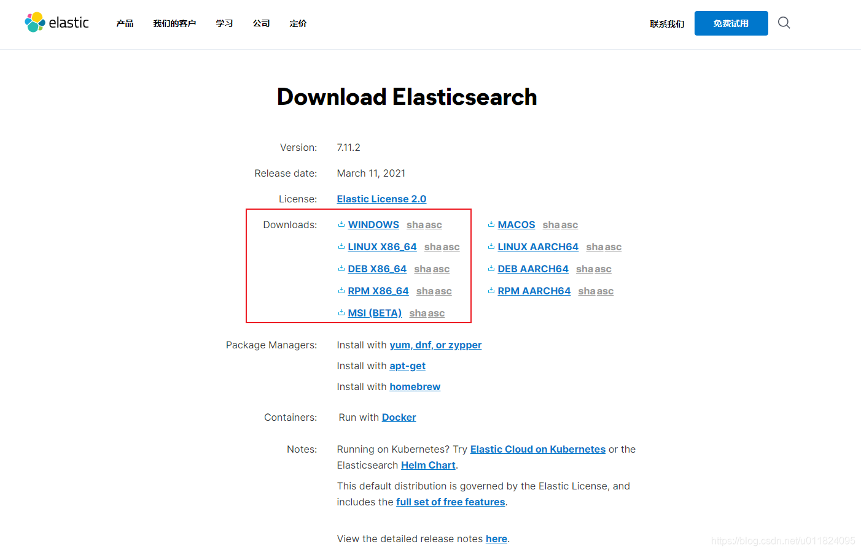Screen dimensions: 861x552
Task: Open full set of free features link
Action: click(x=451, y=502)
